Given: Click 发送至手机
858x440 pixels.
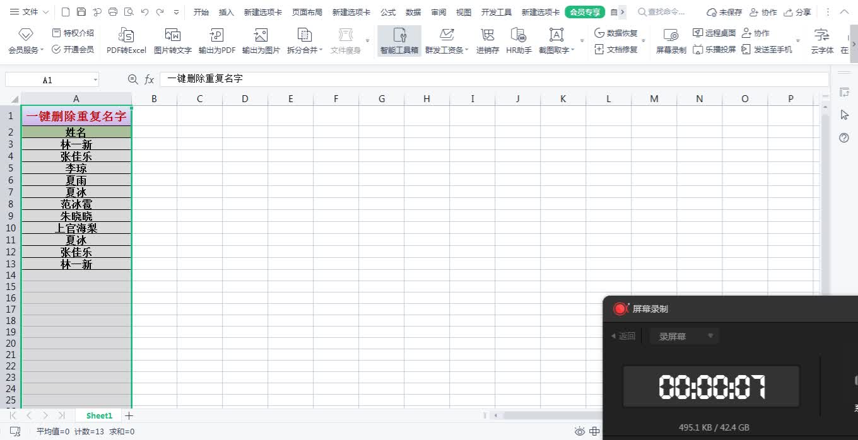Looking at the screenshot, I should (767, 49).
